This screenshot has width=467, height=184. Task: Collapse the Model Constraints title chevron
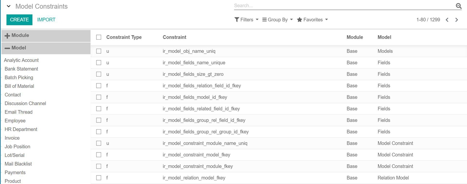9,7
